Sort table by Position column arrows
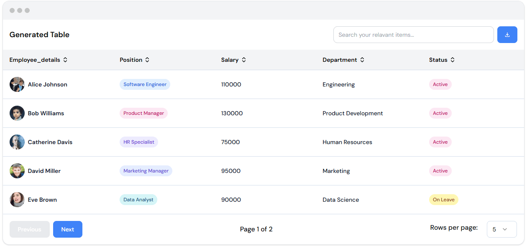Image resolution: width=527 pixels, height=246 pixels. tap(147, 60)
